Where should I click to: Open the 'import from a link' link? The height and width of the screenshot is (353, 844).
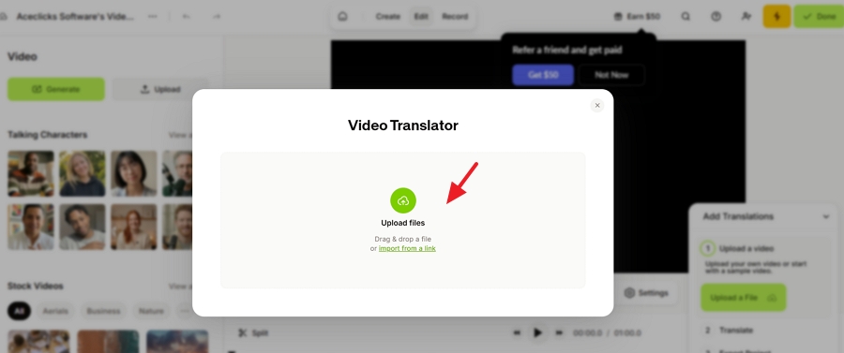tap(407, 248)
